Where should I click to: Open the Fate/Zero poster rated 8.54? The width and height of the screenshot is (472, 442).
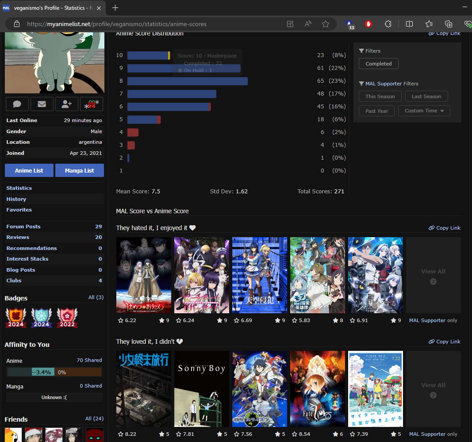click(x=318, y=389)
